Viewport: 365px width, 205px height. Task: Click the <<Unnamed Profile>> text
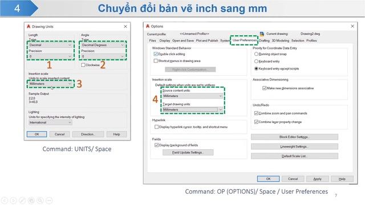pyautogui.click(x=194, y=34)
